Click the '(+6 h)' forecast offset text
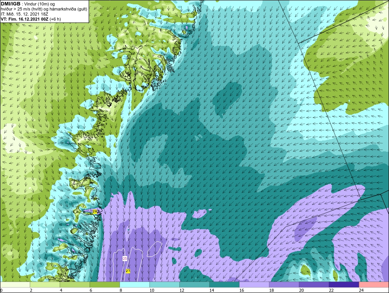Image resolution: width=389 pixels, height=293 pixels. (x=55, y=19)
